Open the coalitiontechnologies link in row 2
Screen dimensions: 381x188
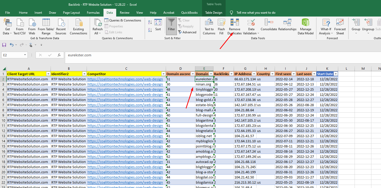coord(125,79)
